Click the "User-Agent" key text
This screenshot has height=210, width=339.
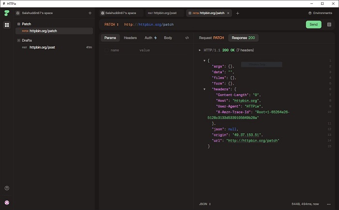tap(228, 106)
